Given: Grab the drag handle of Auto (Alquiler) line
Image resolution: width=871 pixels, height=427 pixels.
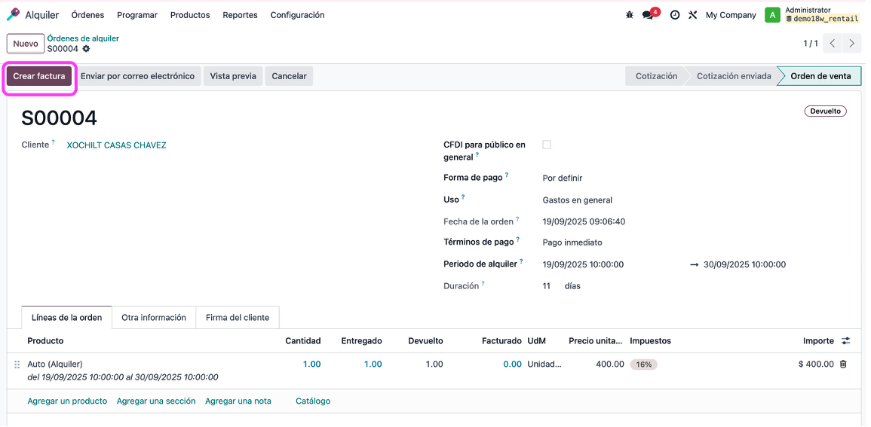Looking at the screenshot, I should point(17,364).
